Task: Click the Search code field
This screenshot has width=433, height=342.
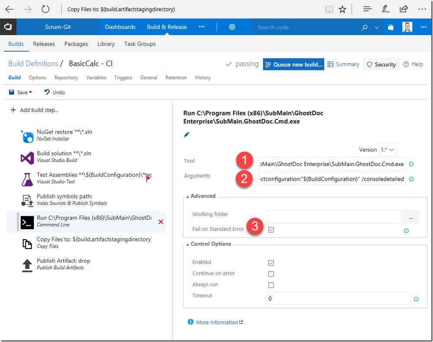Action: click(x=307, y=27)
